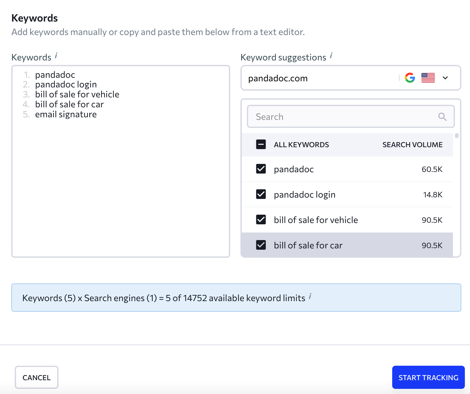This screenshot has width=470, height=394.
Task: Click the Keywords info icon
Action: (x=56, y=56)
